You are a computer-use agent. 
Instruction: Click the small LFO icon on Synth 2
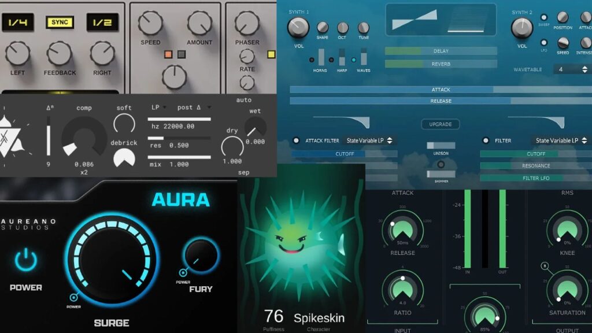[544, 42]
